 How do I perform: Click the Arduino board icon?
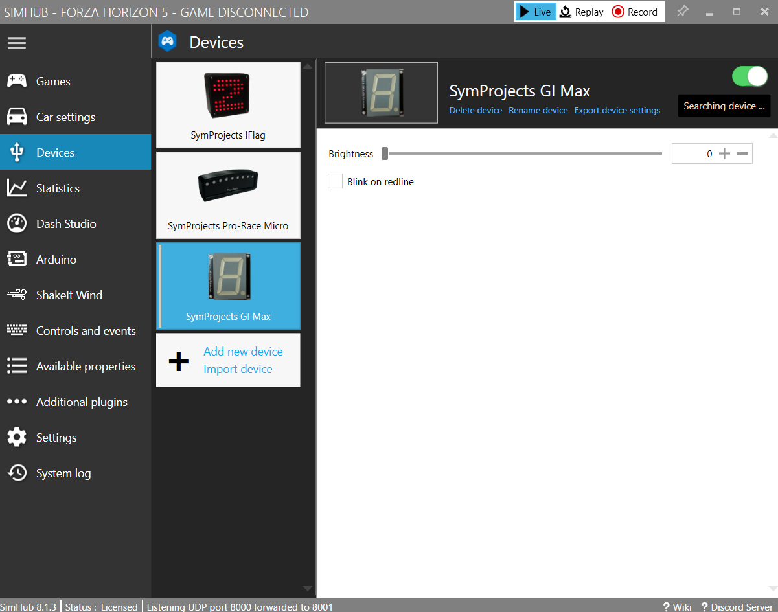[17, 260]
